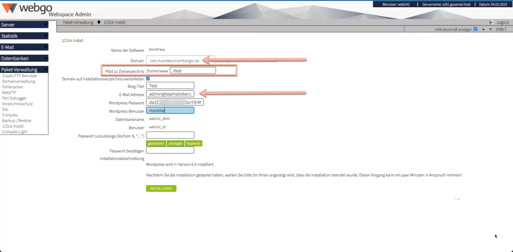Image resolution: width=513 pixels, height=252 pixels.
Task: Open WebFTP in the sidebar
Action: coord(9,93)
